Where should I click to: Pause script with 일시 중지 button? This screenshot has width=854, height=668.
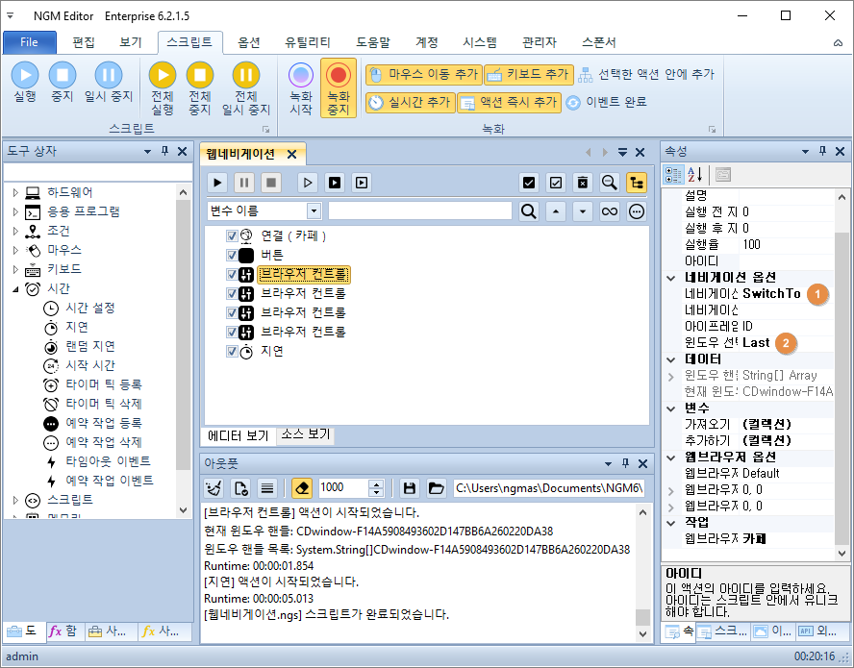[x=109, y=82]
